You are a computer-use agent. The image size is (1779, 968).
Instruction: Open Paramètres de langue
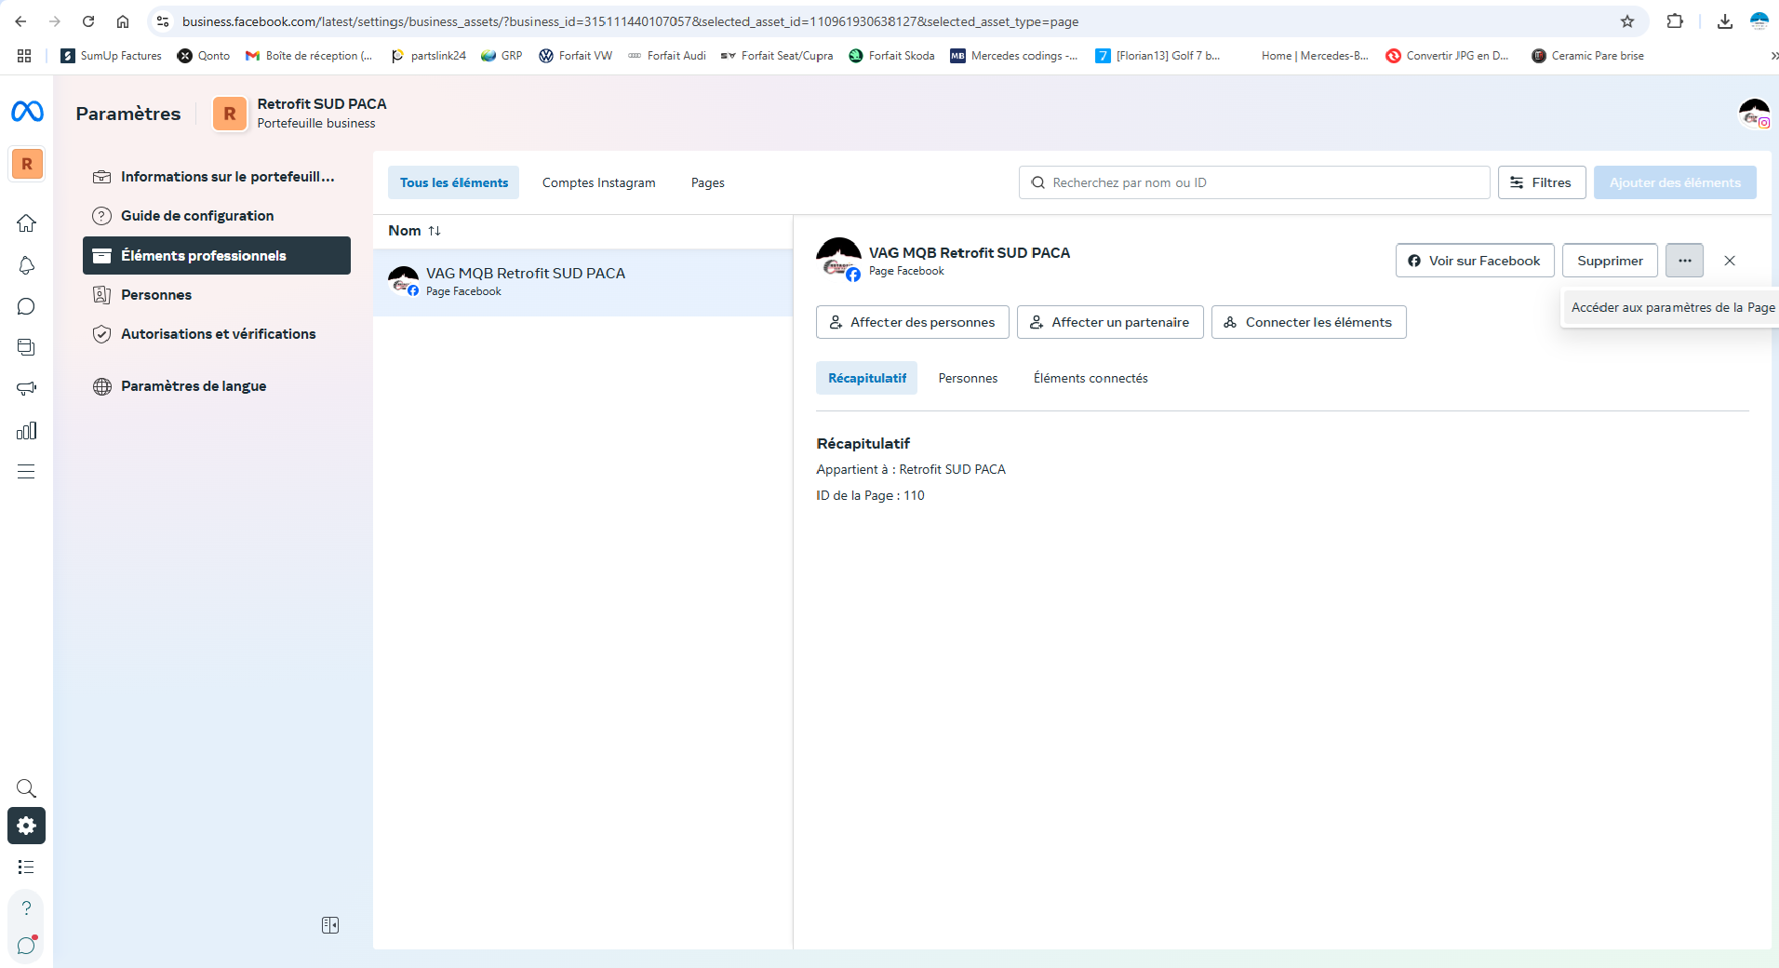[217, 386]
